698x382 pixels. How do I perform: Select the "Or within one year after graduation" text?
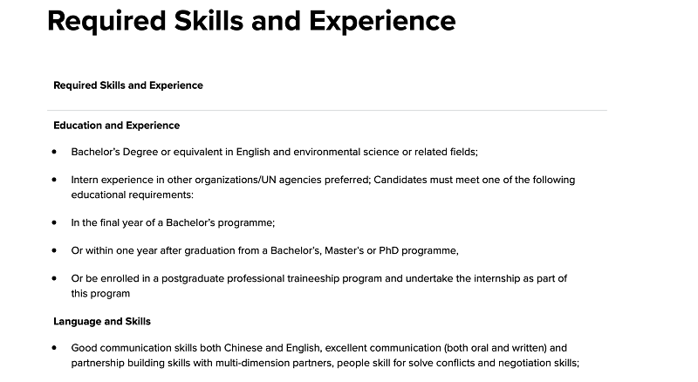(265, 250)
